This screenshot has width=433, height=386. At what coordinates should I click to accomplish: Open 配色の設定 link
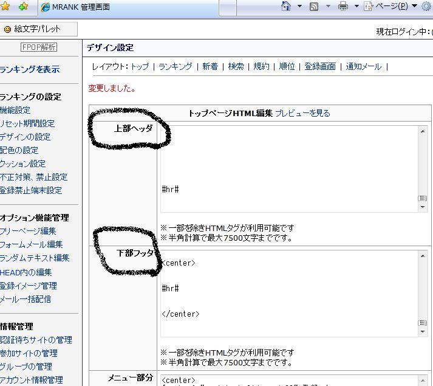point(19,150)
